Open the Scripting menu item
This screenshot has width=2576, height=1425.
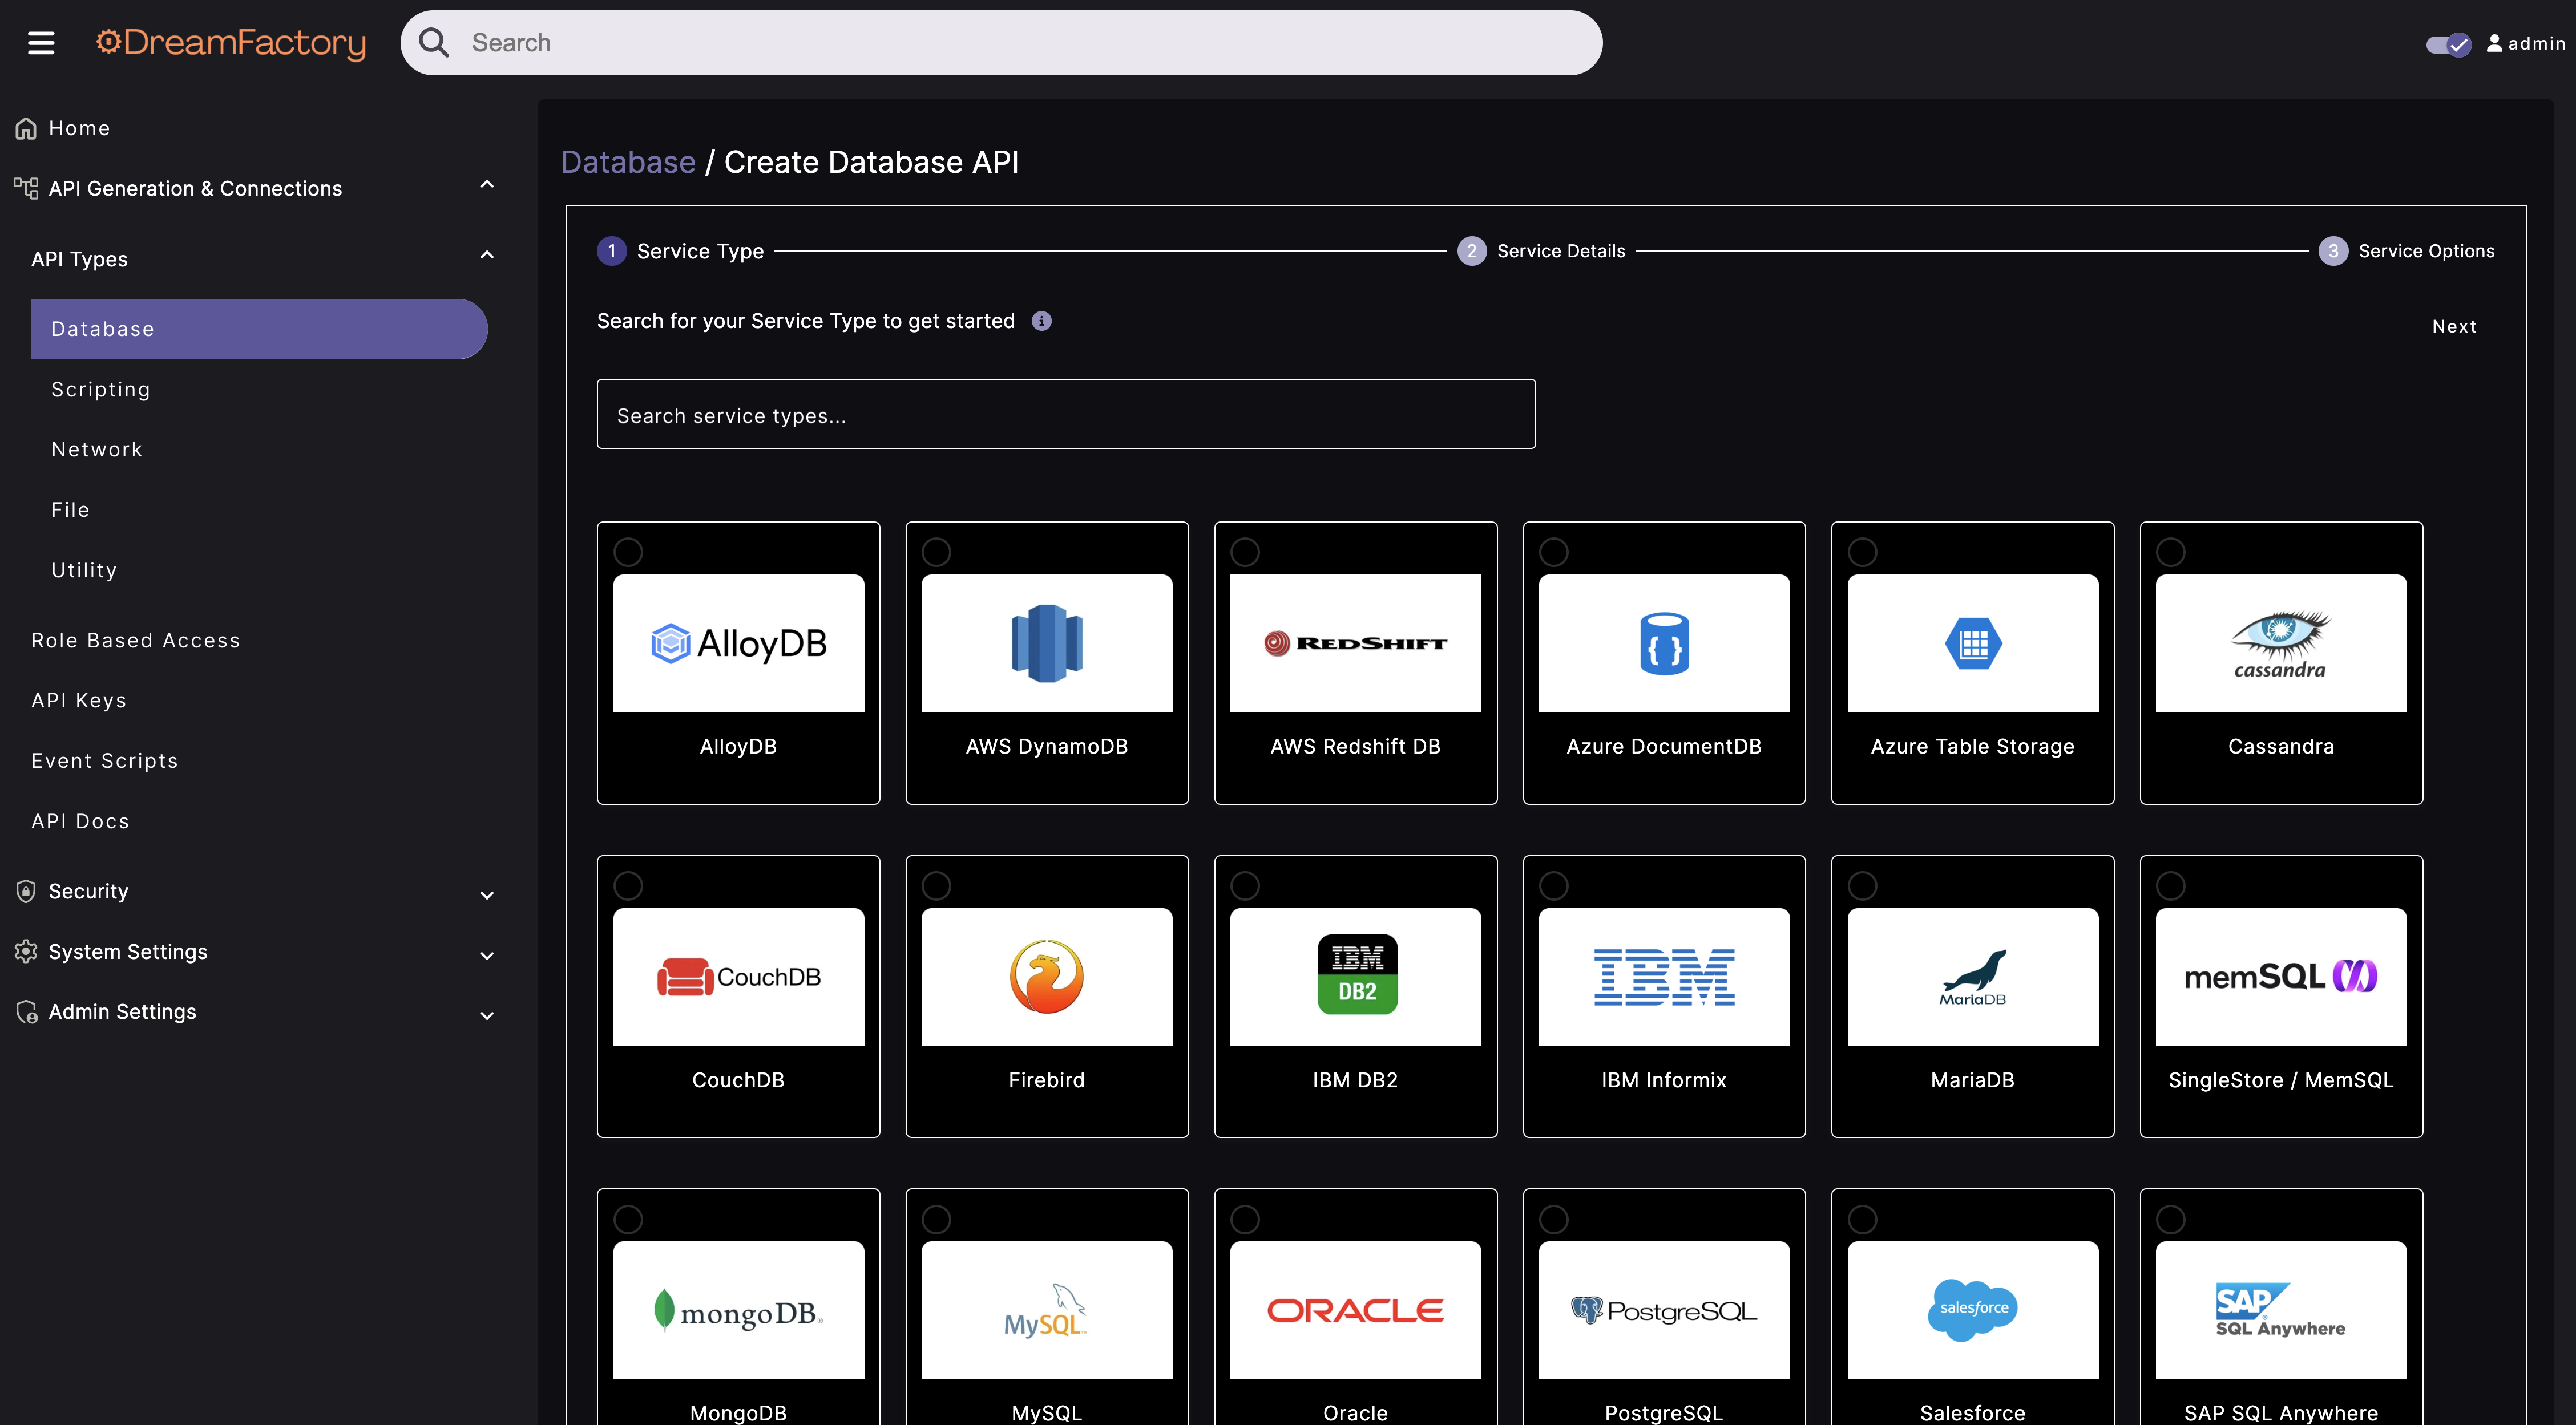click(x=100, y=388)
